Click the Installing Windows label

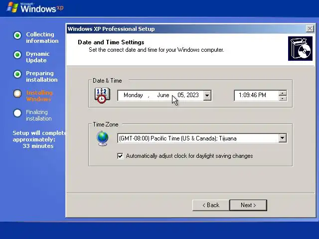point(39,96)
